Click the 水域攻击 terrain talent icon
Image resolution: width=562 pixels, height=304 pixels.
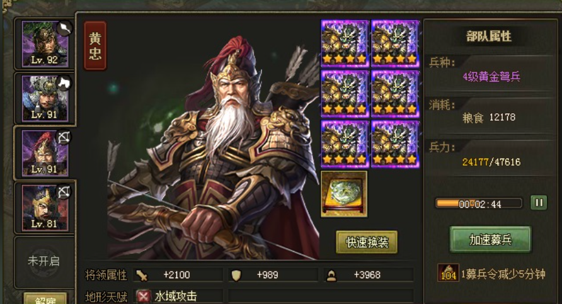click(144, 296)
